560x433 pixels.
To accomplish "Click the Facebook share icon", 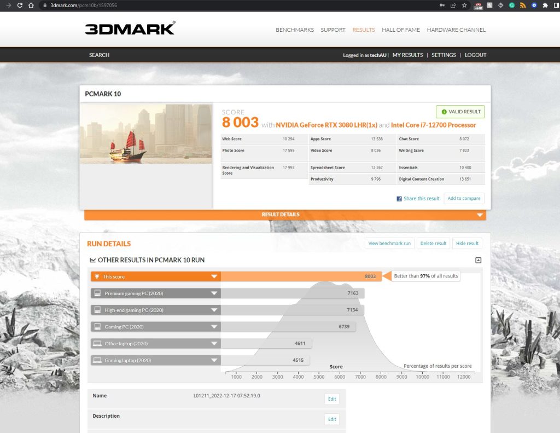I will click(x=399, y=199).
